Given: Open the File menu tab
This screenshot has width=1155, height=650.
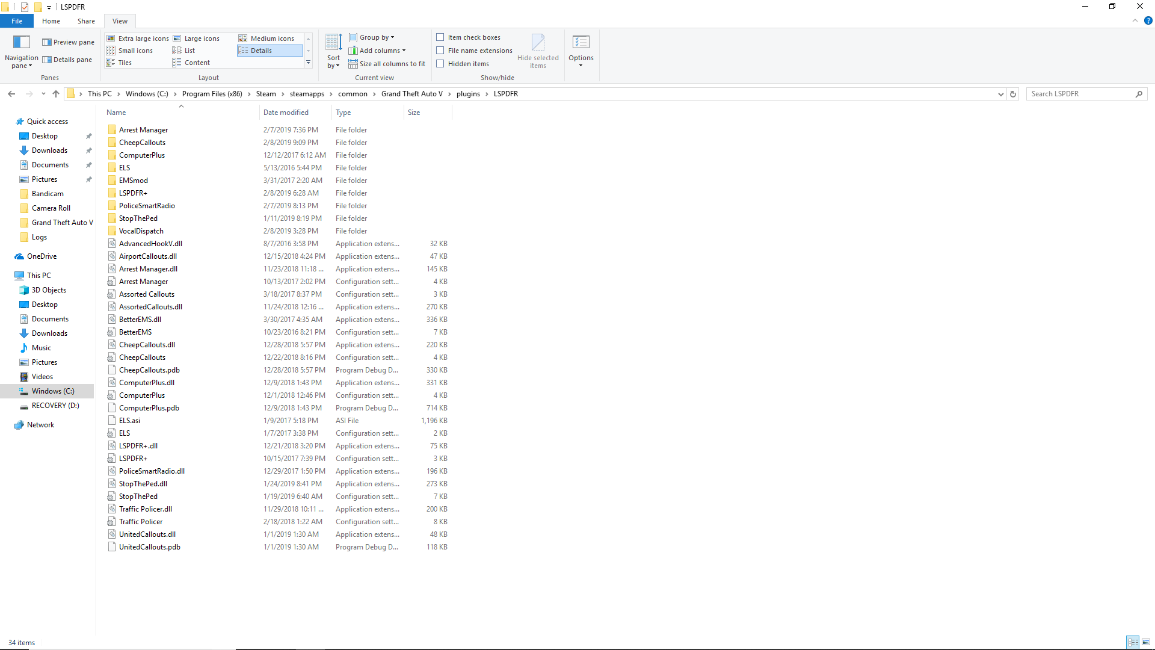Looking at the screenshot, I should pos(17,21).
